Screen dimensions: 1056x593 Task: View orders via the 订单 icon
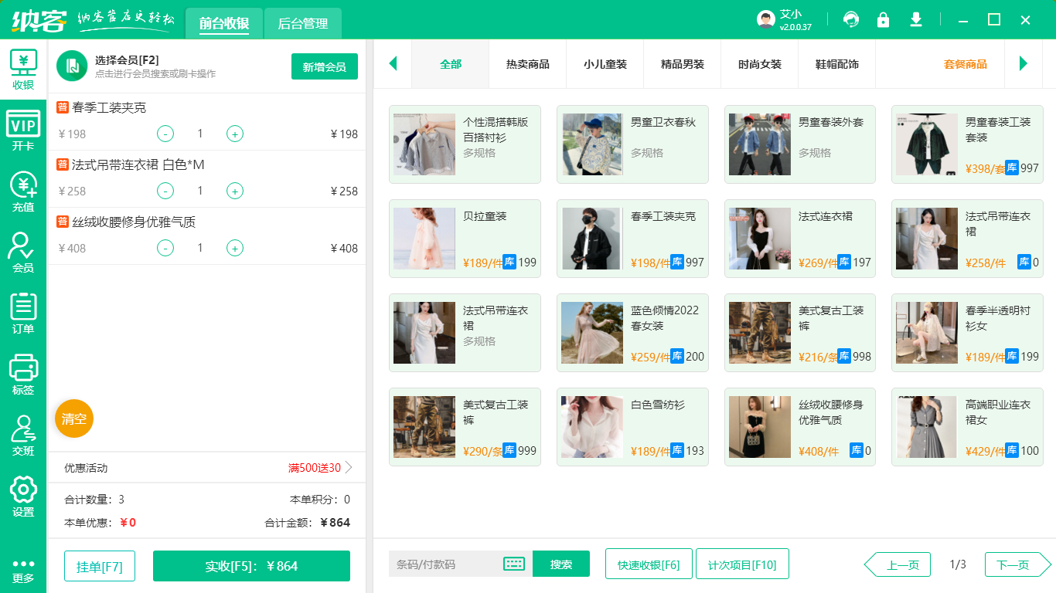(22, 309)
